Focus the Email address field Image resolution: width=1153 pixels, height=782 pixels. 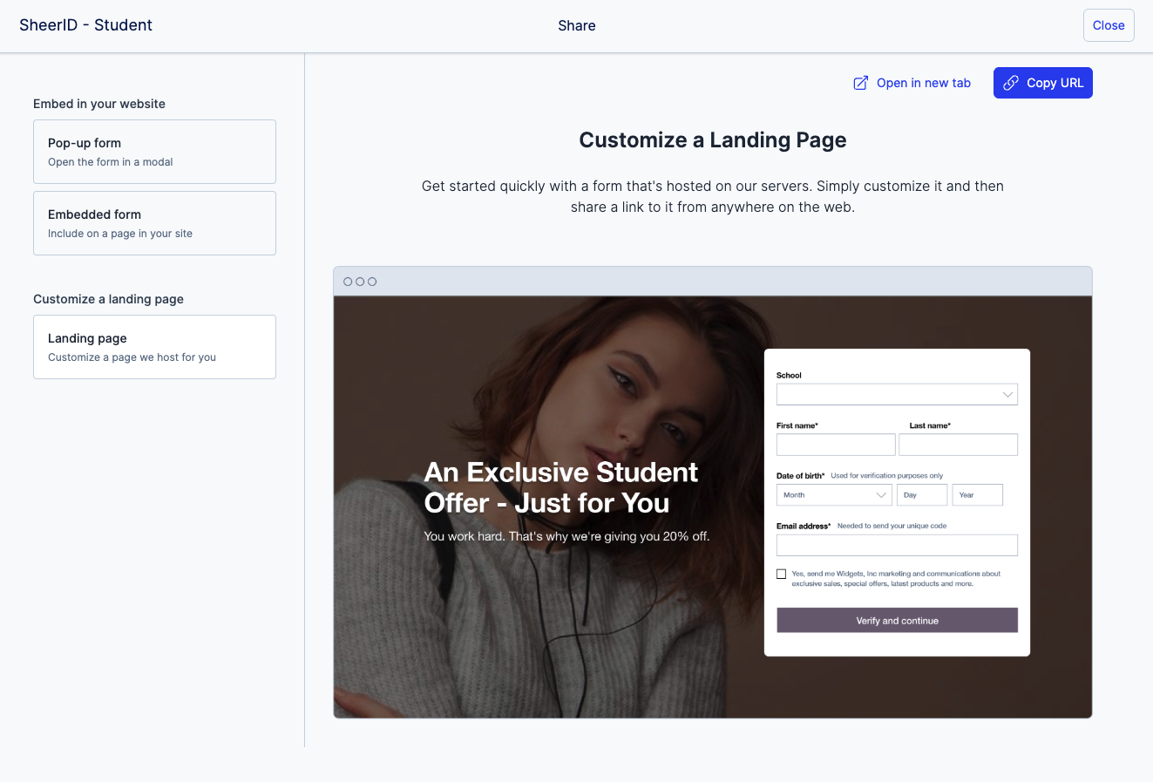pyautogui.click(x=897, y=546)
